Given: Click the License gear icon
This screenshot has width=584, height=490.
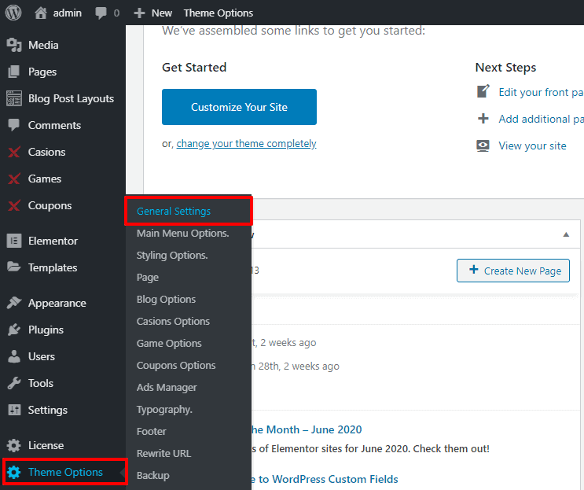Looking at the screenshot, I should click(x=14, y=445).
